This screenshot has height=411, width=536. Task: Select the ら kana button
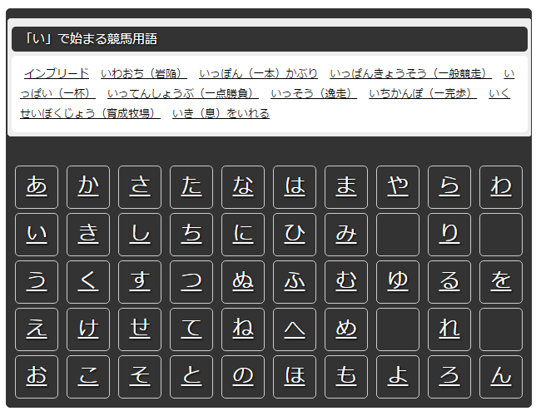pyautogui.click(x=449, y=187)
